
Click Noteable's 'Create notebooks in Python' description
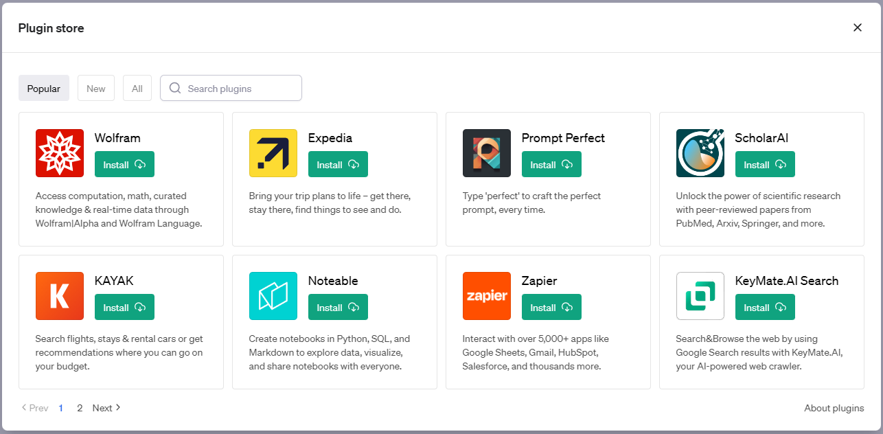(x=330, y=352)
